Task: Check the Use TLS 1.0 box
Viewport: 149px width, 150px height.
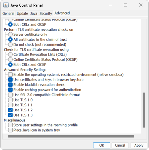Action: click(x=10, y=100)
